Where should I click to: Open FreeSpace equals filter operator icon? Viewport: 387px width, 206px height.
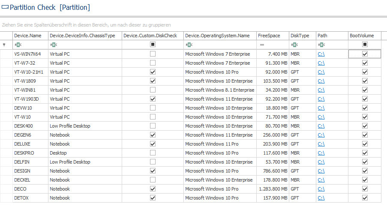coord(262,45)
